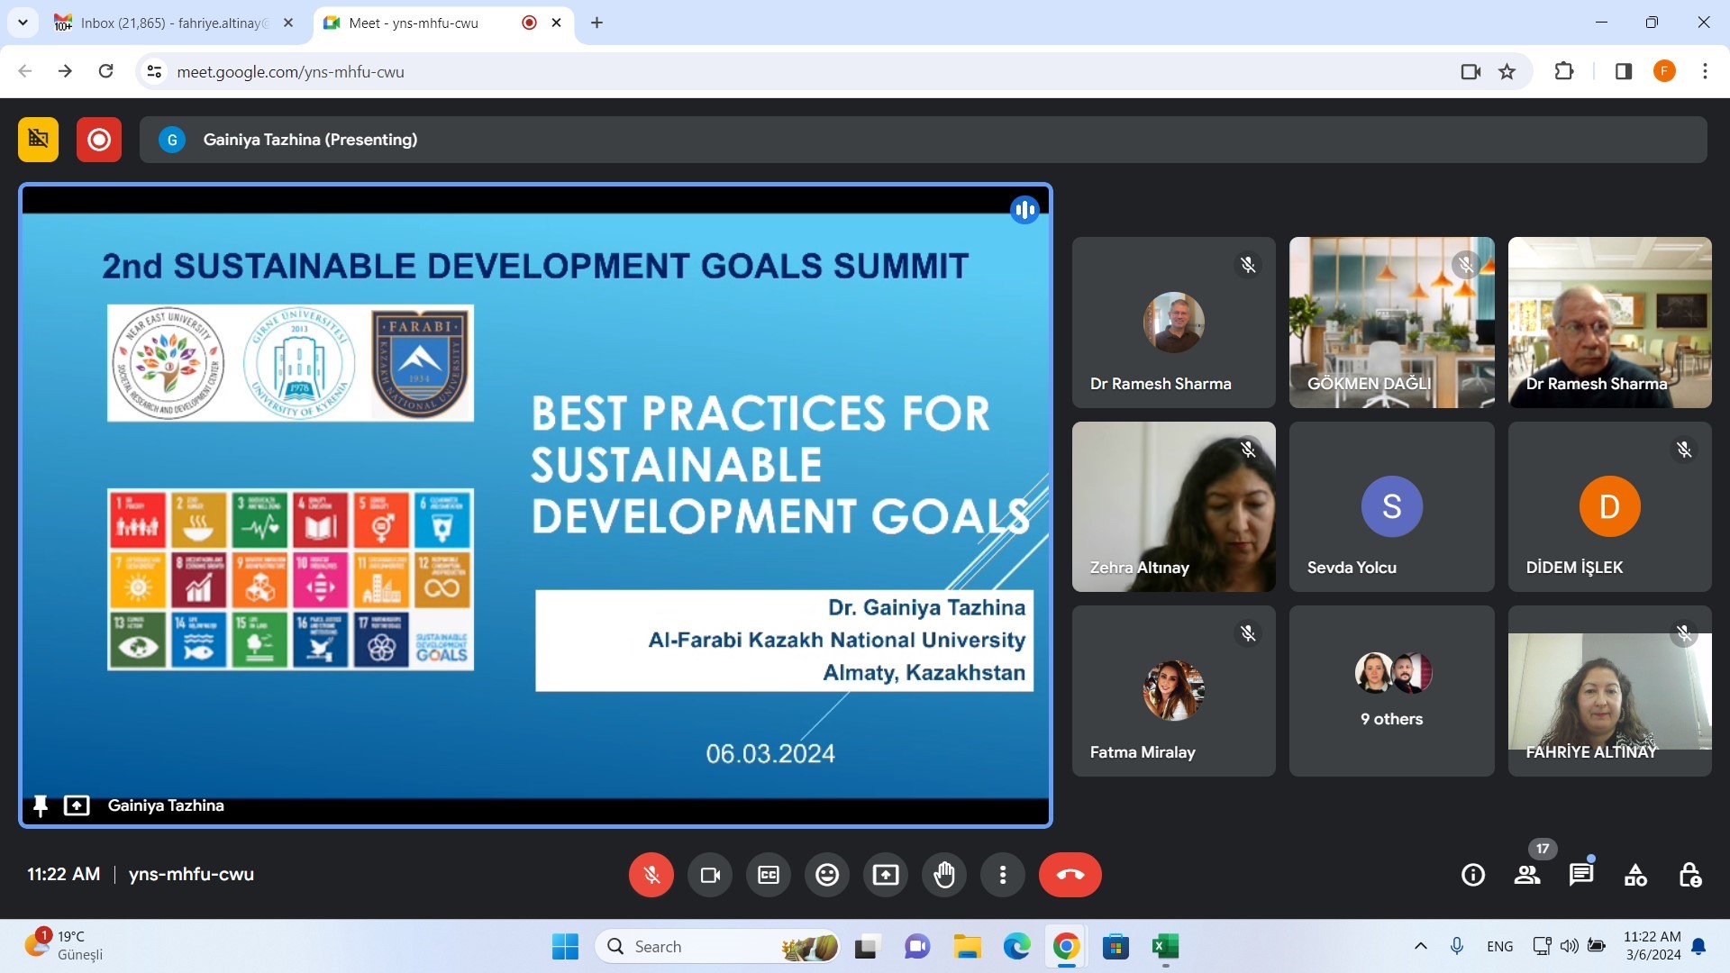Screen dimensions: 1730x973
Task: Open the meeting chat panel
Action: pos(1580,875)
